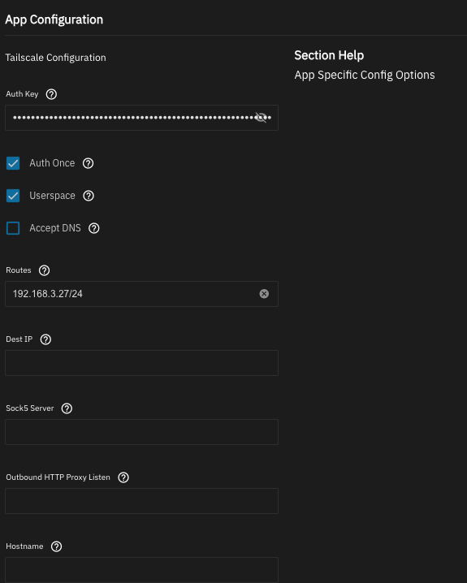Click the Sock5 Server input field

coord(141,432)
